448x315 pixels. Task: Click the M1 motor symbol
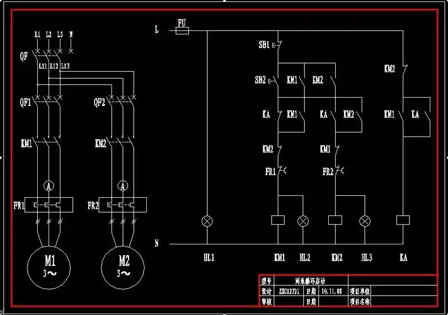[x=49, y=265]
